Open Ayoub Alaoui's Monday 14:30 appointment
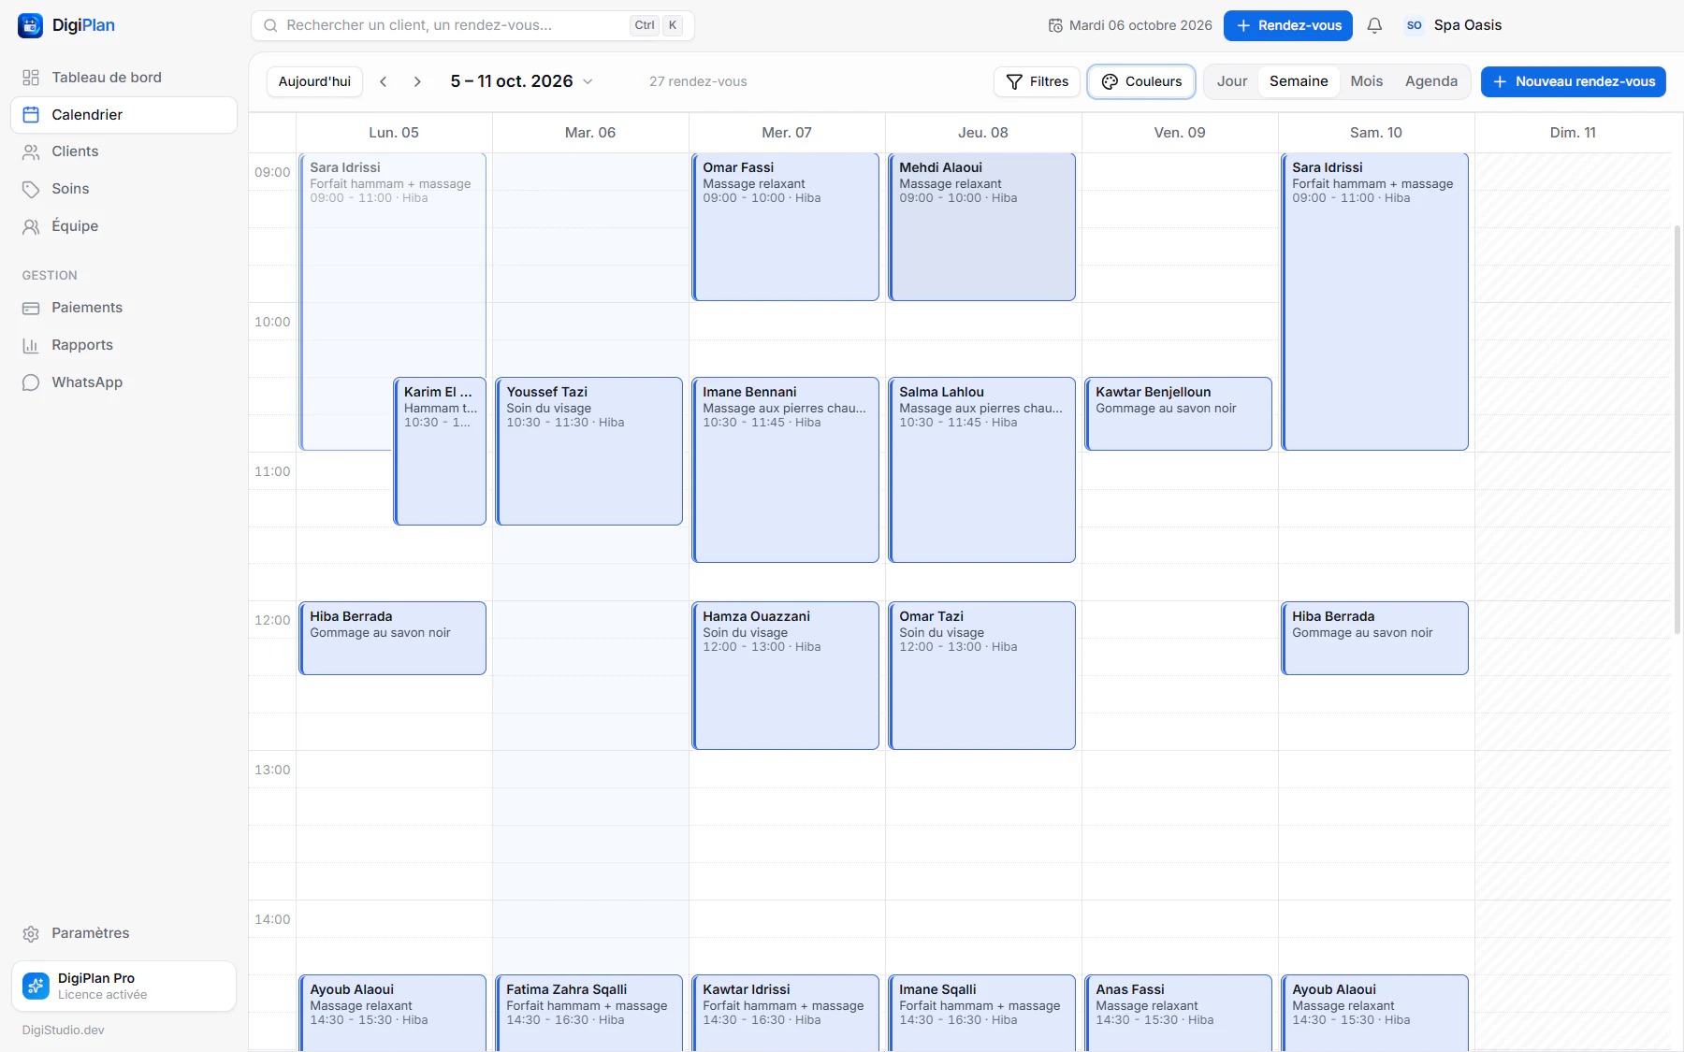Screen dimensions: 1684x1052 click(393, 1013)
